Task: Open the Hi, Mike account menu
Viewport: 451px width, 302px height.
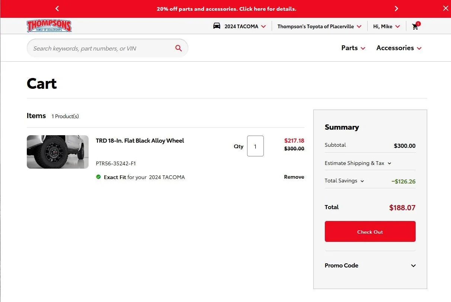Action: click(x=386, y=26)
